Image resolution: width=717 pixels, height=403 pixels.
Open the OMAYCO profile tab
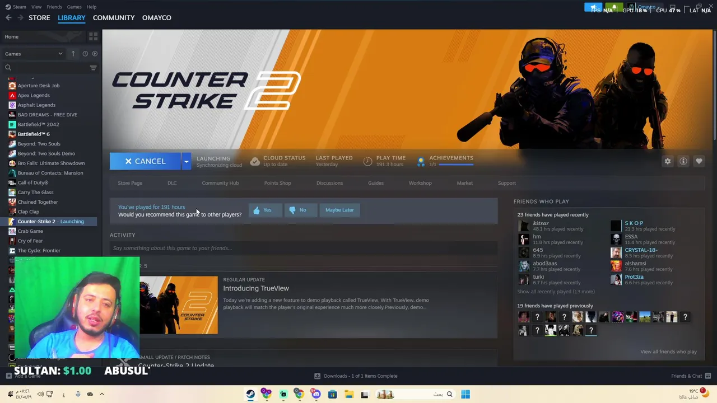[157, 18]
